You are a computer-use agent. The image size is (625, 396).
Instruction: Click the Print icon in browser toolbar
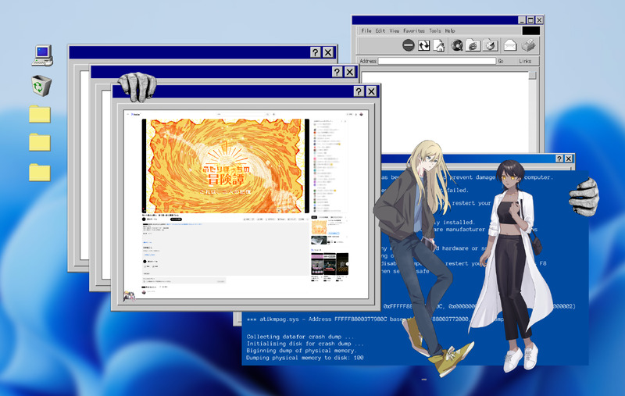click(528, 45)
